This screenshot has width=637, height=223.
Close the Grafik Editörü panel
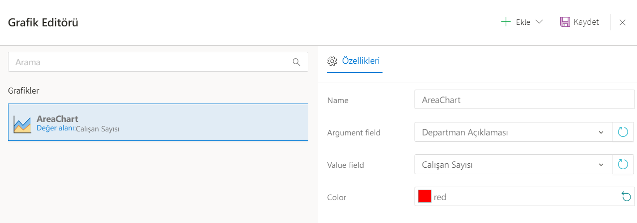point(623,22)
